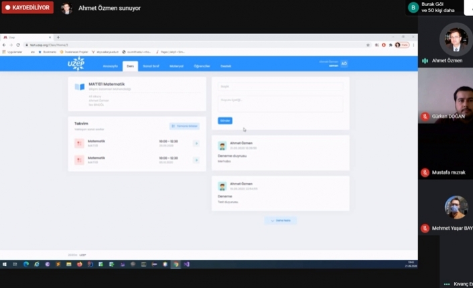Open Burak Göl participants list
473x288 pixels.
point(434,7)
